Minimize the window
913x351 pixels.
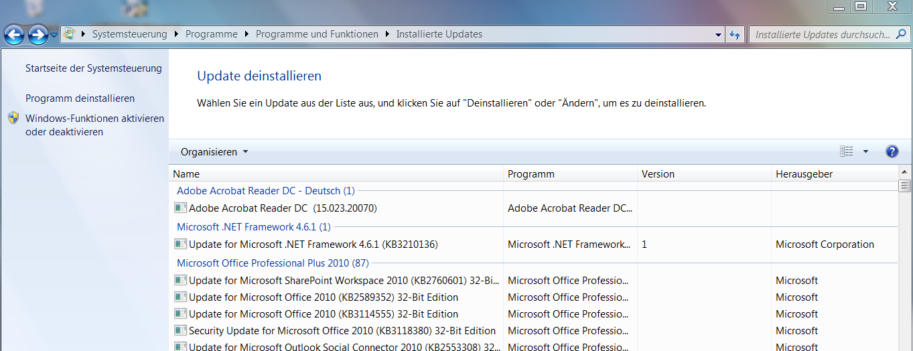pyautogui.click(x=839, y=6)
